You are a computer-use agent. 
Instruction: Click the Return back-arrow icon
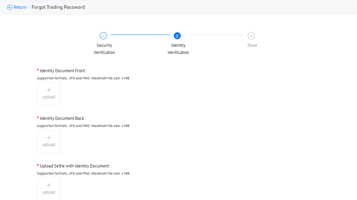pos(10,7)
